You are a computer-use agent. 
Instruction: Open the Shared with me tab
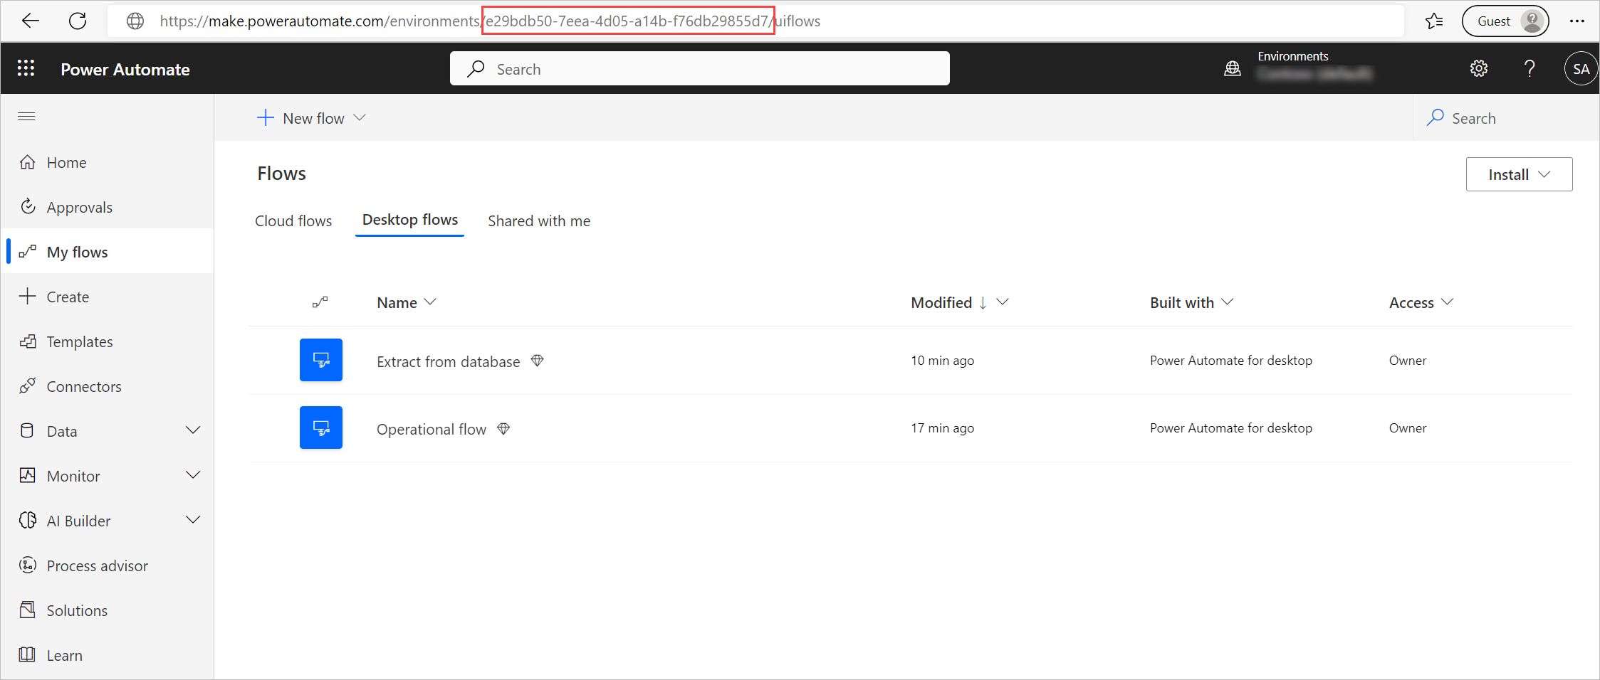click(x=539, y=221)
